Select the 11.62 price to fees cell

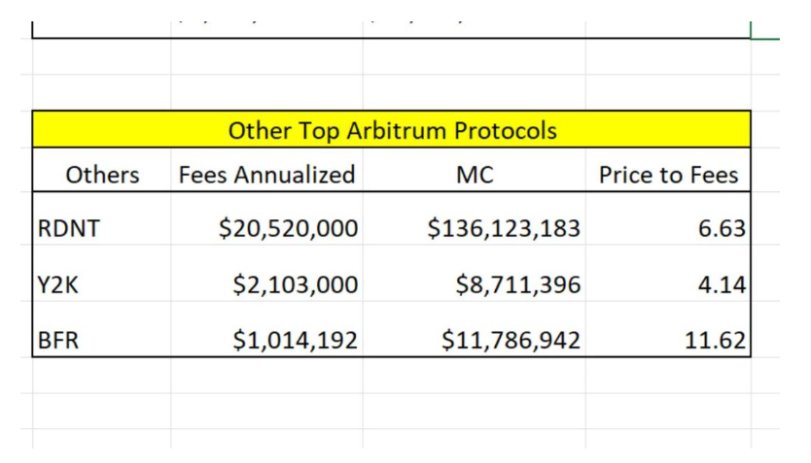click(668, 329)
